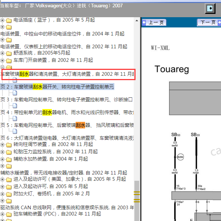Viewport: 221px width, 221px height.
Task: Click folder icon of 电话插座（蓝牙）
Action: 9,20
